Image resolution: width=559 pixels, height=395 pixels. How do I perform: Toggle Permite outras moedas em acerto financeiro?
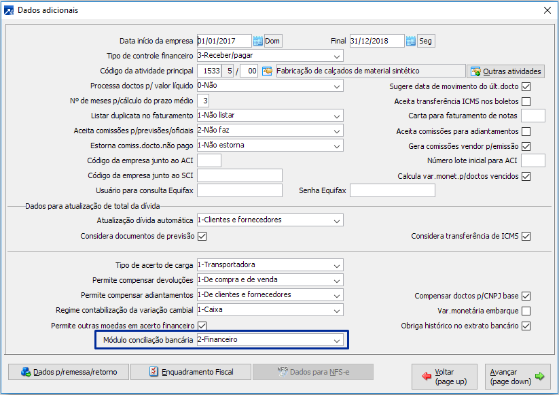202,326
